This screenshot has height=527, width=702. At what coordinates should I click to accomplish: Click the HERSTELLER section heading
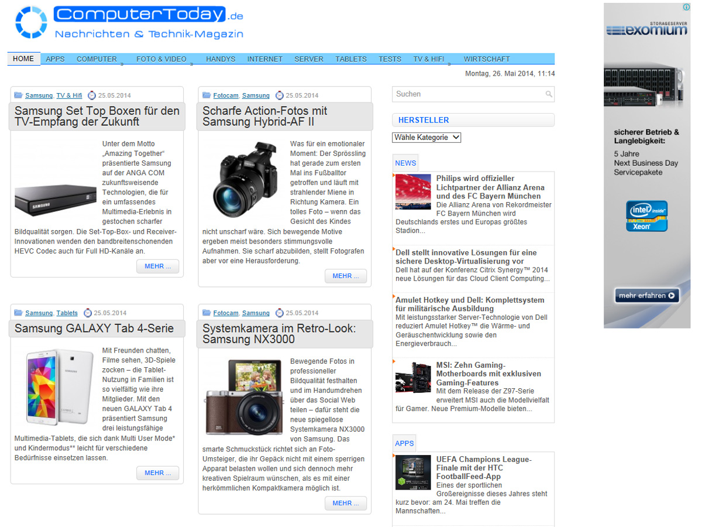[x=424, y=120]
